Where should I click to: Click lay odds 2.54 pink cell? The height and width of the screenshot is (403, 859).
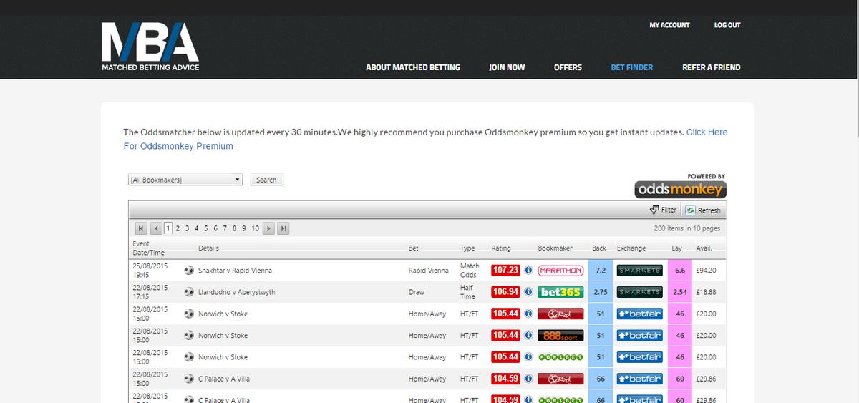(x=680, y=292)
